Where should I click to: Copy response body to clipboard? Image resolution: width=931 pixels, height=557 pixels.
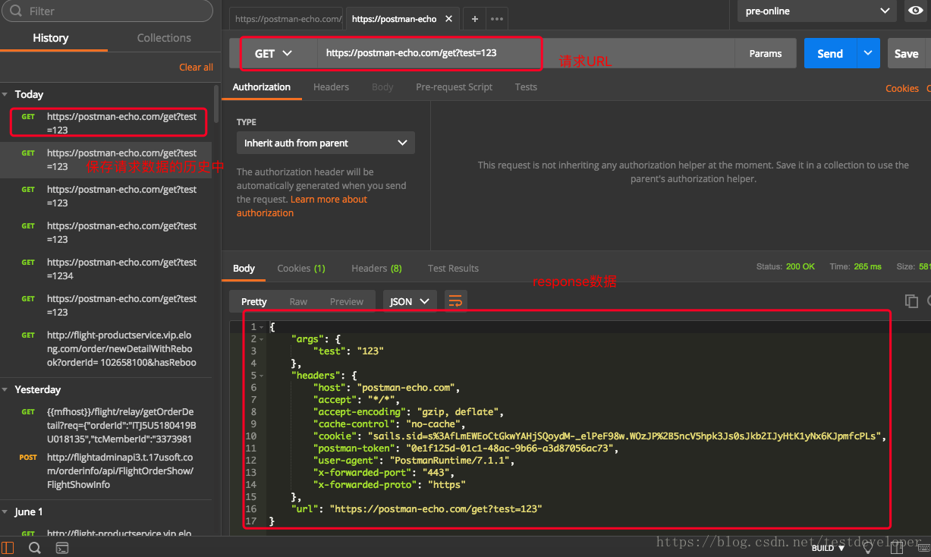pos(911,301)
